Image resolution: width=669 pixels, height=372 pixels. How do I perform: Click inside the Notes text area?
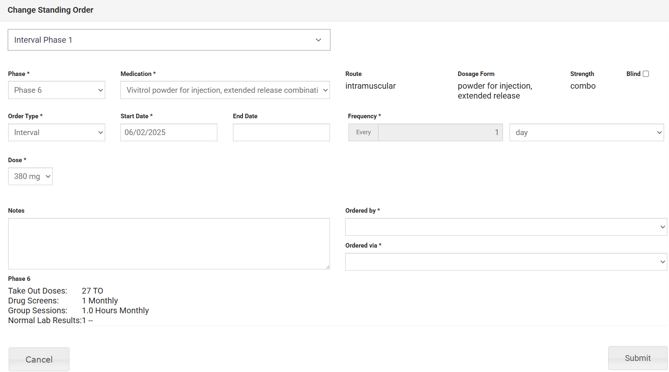pos(168,243)
